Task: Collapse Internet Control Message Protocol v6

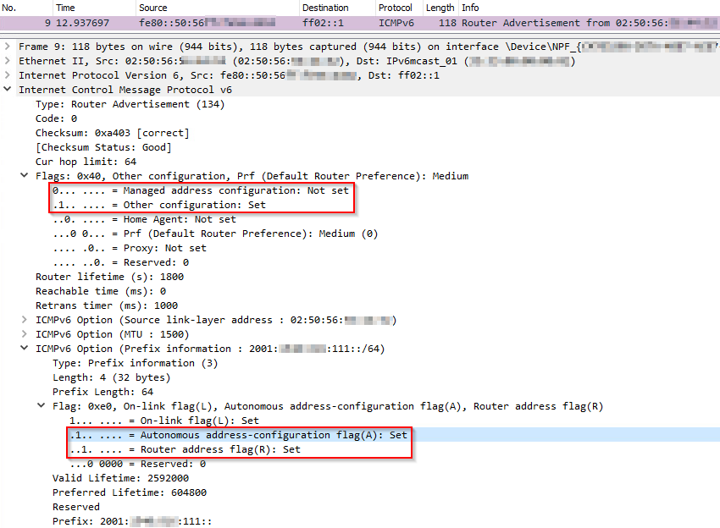Action: [8, 90]
